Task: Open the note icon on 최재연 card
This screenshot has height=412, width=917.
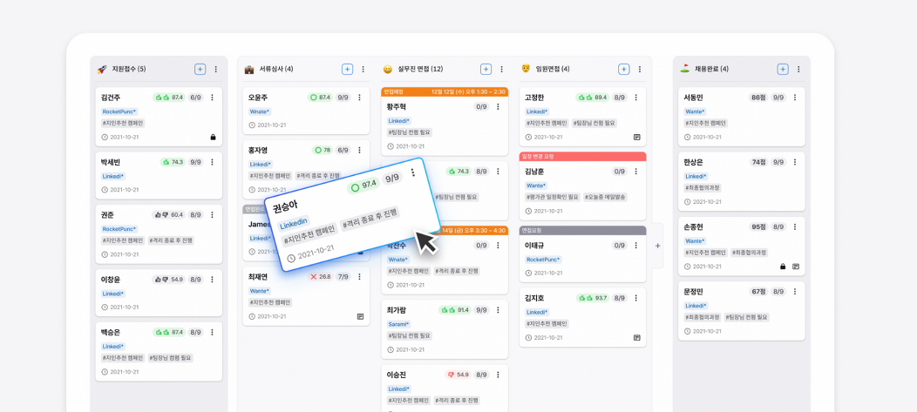Action: 360,316
